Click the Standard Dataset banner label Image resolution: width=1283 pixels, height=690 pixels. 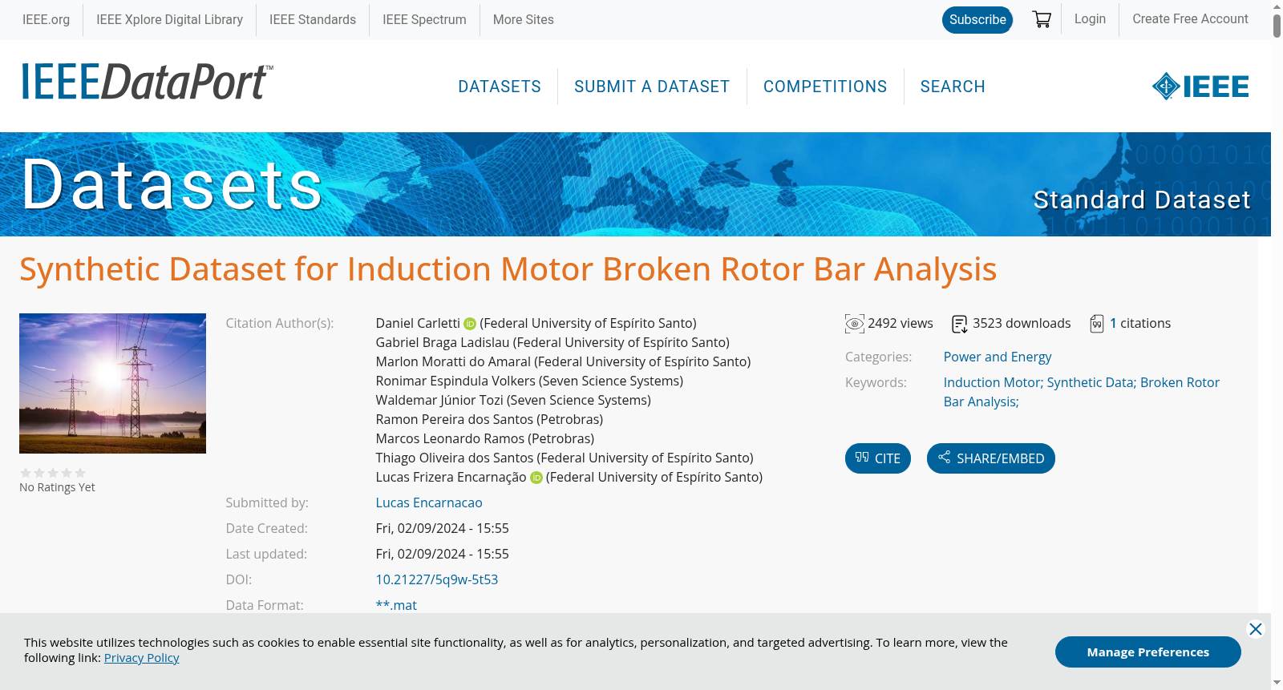(x=1142, y=200)
